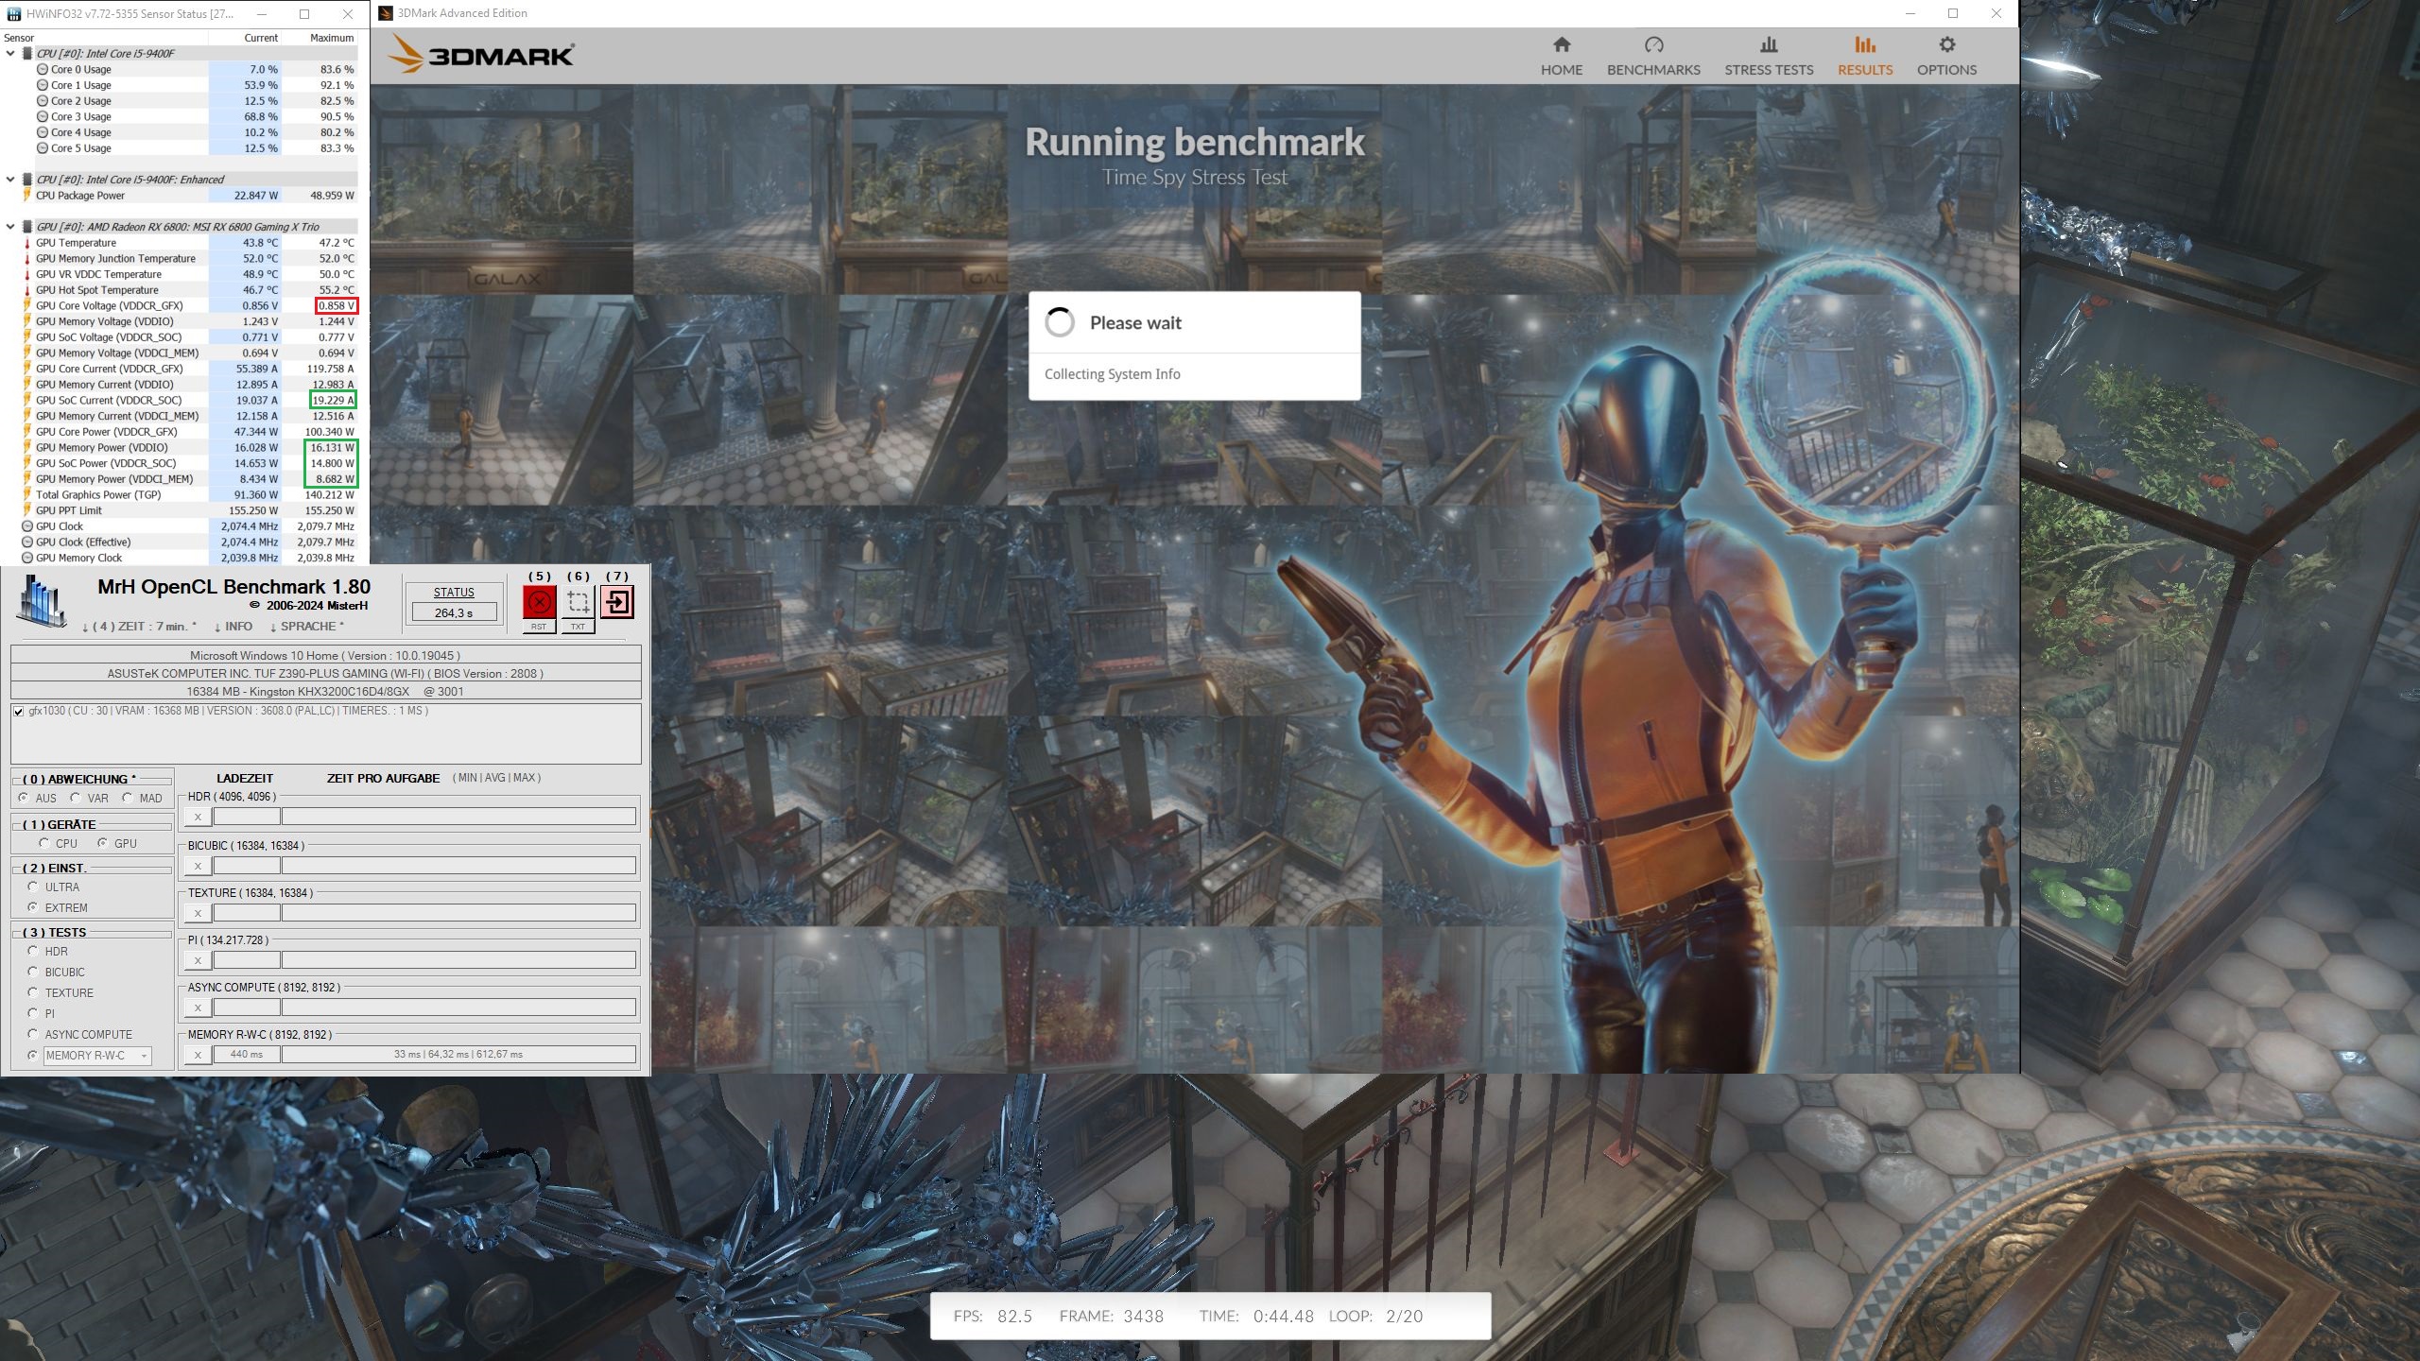Go to 3DMark Home icon
This screenshot has width=2420, height=1361.
[1561, 45]
